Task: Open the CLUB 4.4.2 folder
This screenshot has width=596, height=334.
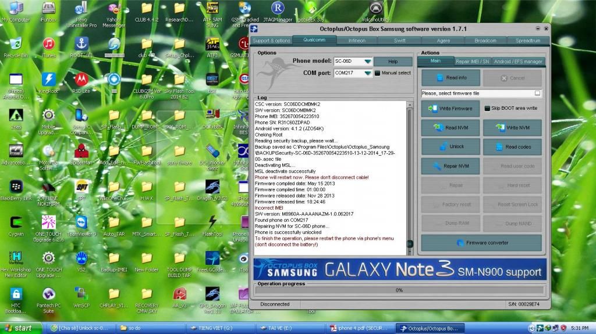Action: tap(146, 12)
